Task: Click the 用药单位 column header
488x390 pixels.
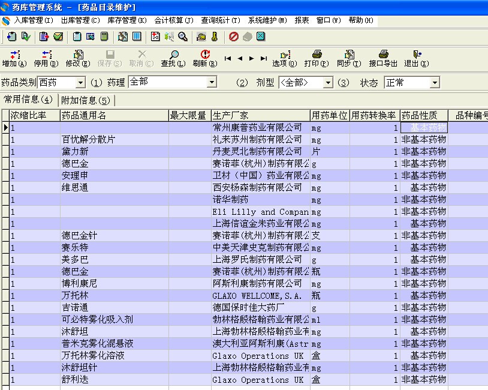Action: coord(330,116)
